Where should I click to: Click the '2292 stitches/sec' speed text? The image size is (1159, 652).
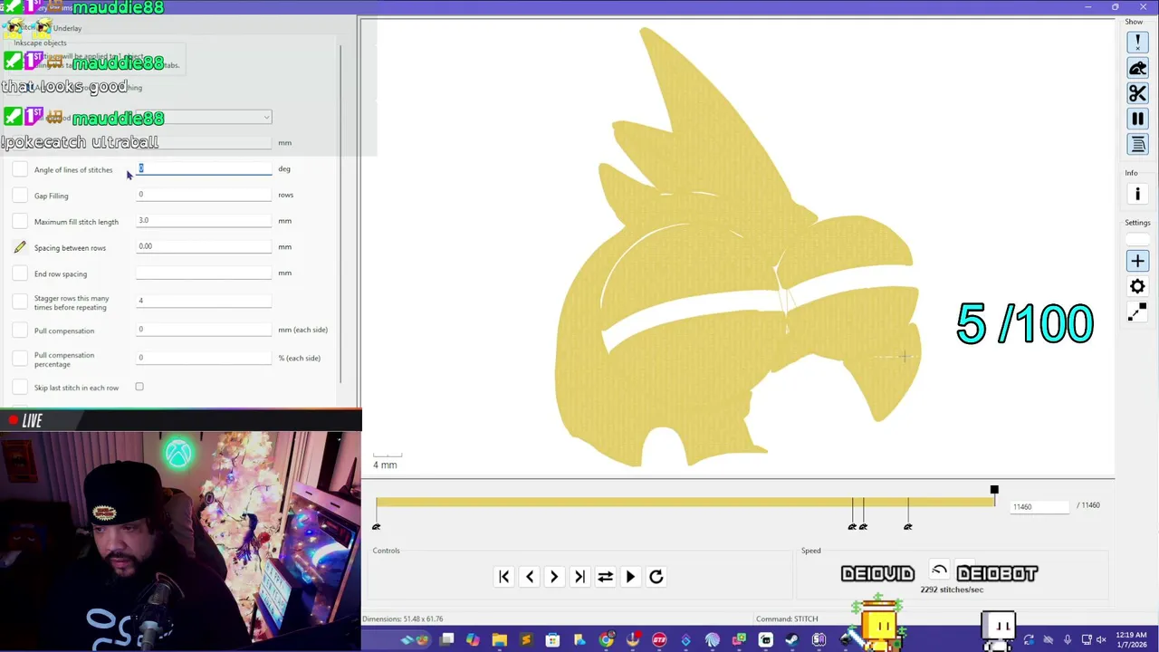coord(952,590)
